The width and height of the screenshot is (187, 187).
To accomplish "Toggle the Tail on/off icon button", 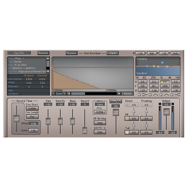I will (127, 132).
